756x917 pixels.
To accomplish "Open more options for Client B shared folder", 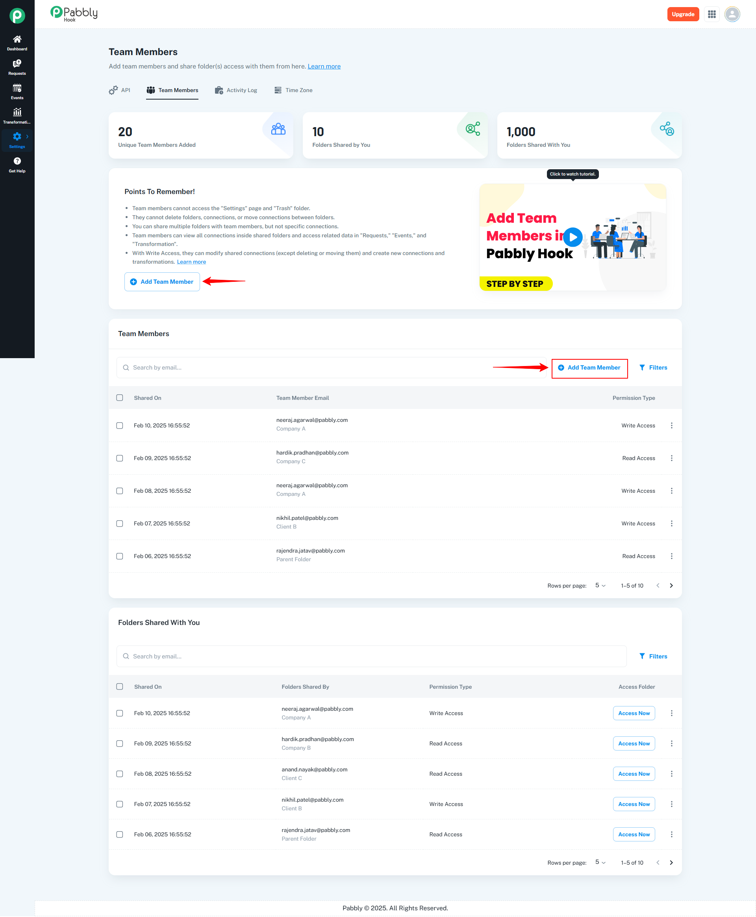I will click(x=671, y=804).
